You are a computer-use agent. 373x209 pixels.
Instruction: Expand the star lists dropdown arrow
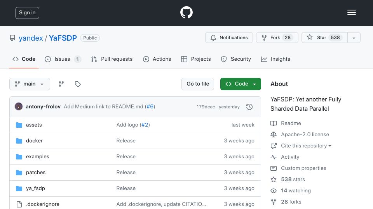pos(354,38)
